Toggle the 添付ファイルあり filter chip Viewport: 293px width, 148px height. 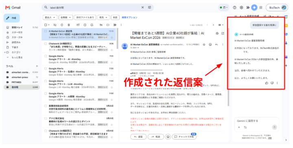pyautogui.click(x=85, y=17)
